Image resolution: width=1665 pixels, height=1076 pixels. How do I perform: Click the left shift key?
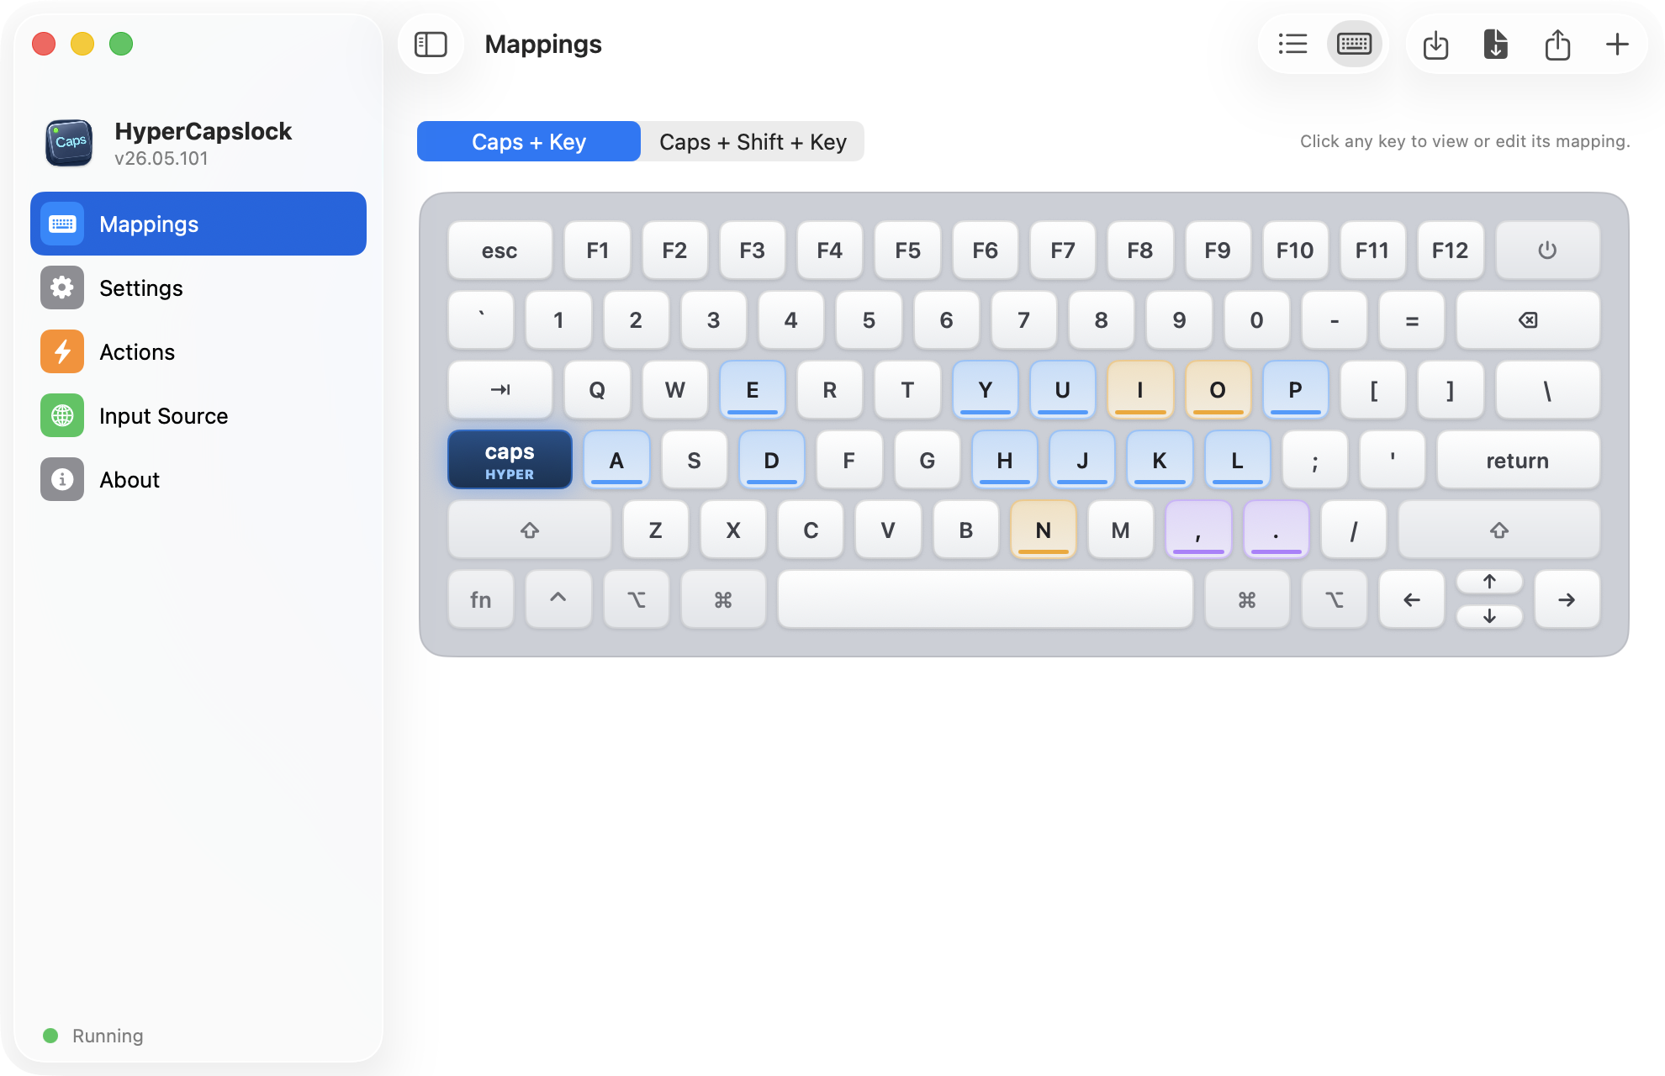click(530, 530)
